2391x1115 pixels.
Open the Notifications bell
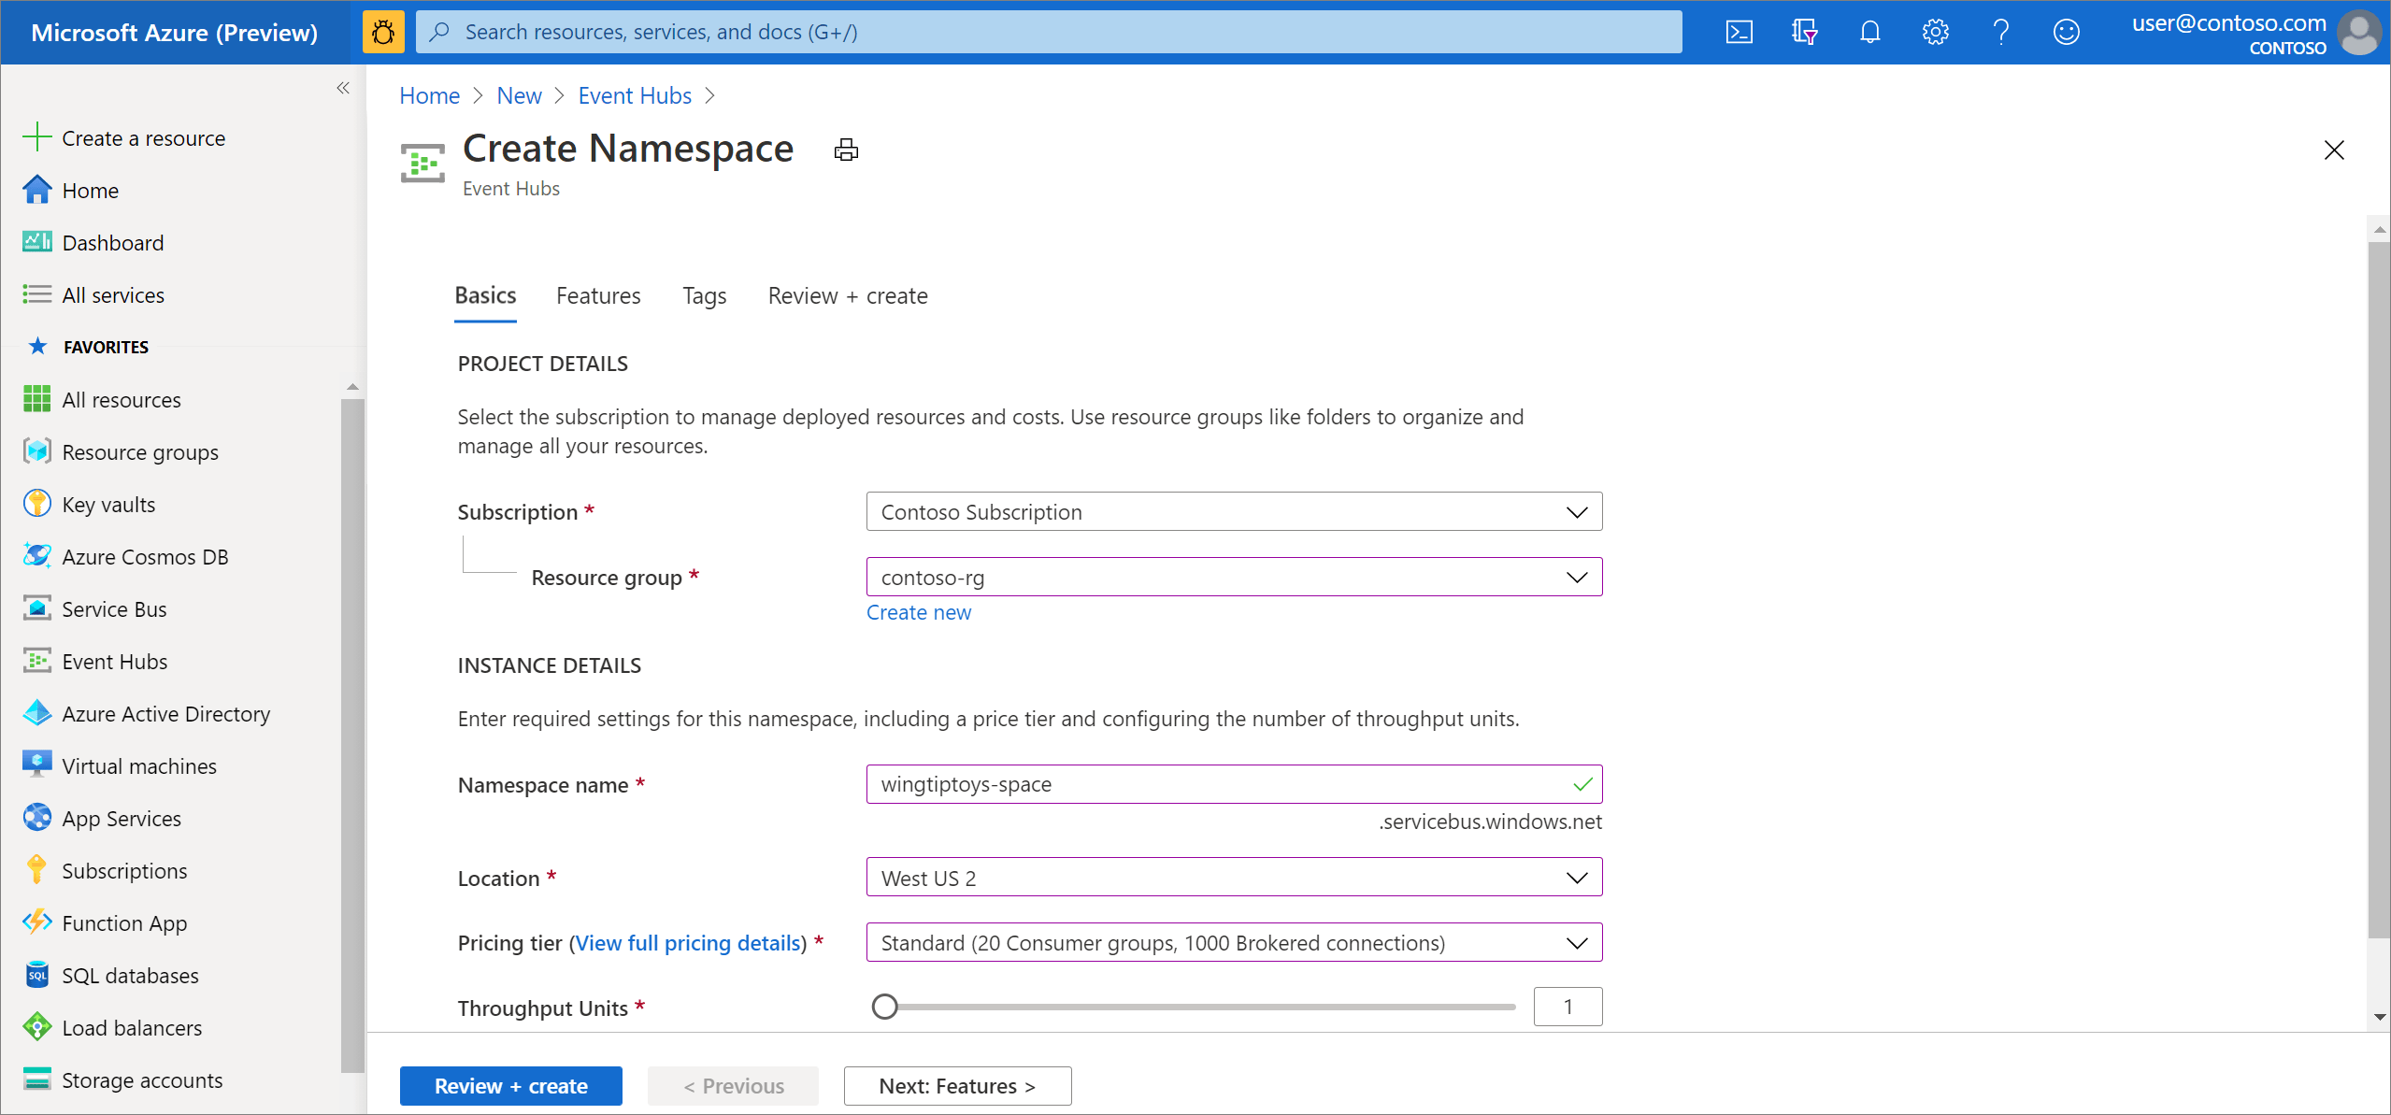(1869, 31)
